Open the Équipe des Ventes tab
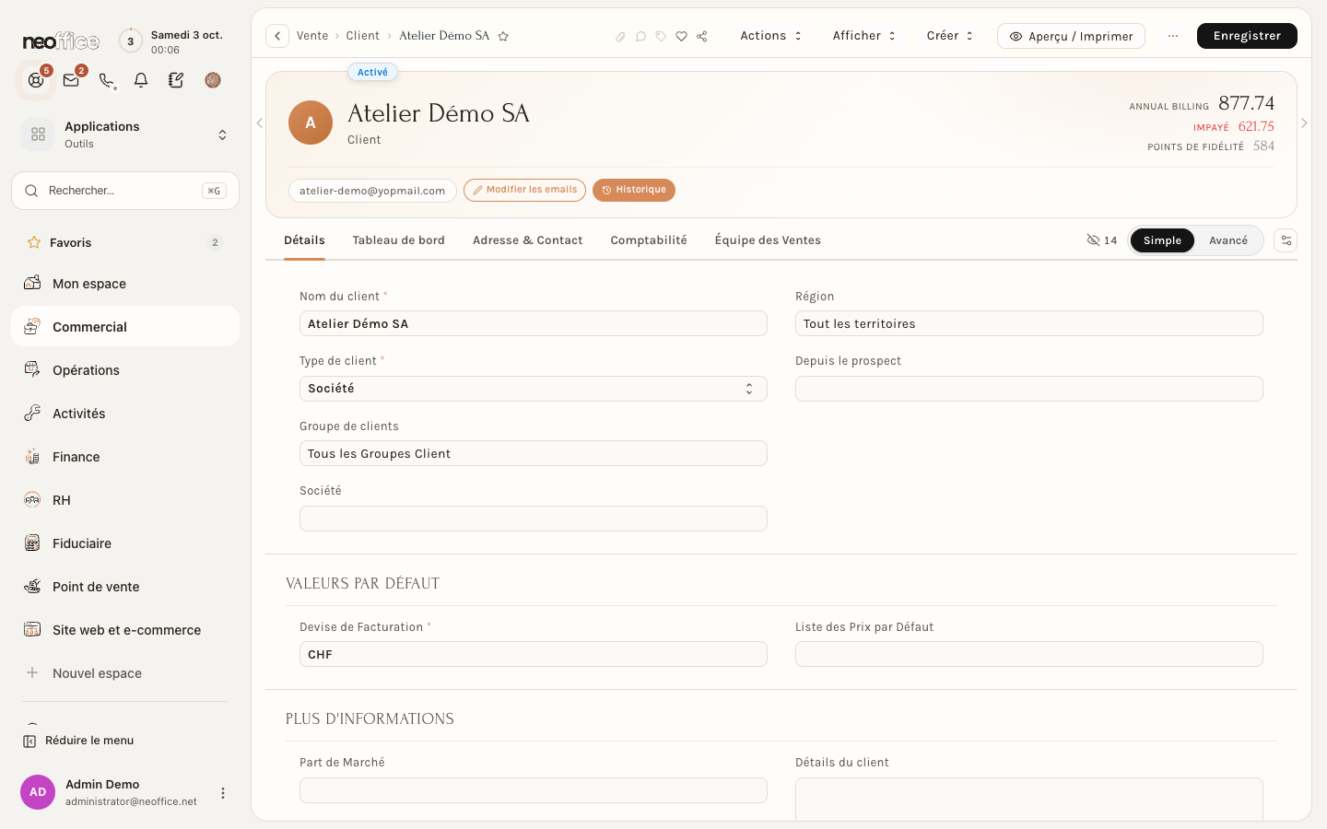 coord(768,240)
